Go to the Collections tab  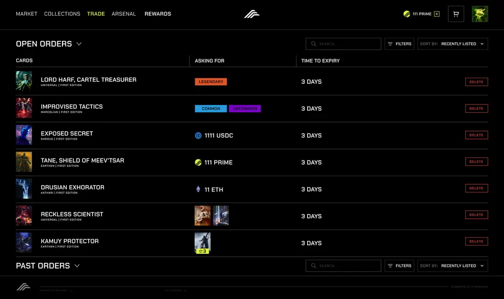coord(62,14)
